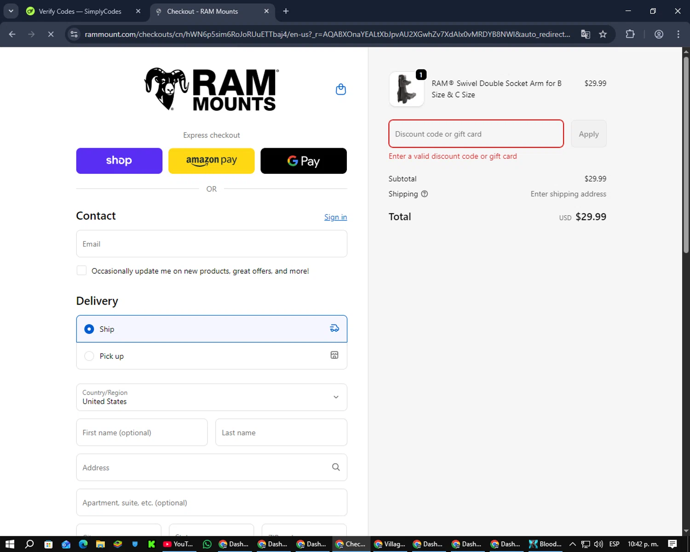This screenshot has width=690, height=552.
Task: Click the delivery truck icon in Ship row
Action: [x=334, y=328]
